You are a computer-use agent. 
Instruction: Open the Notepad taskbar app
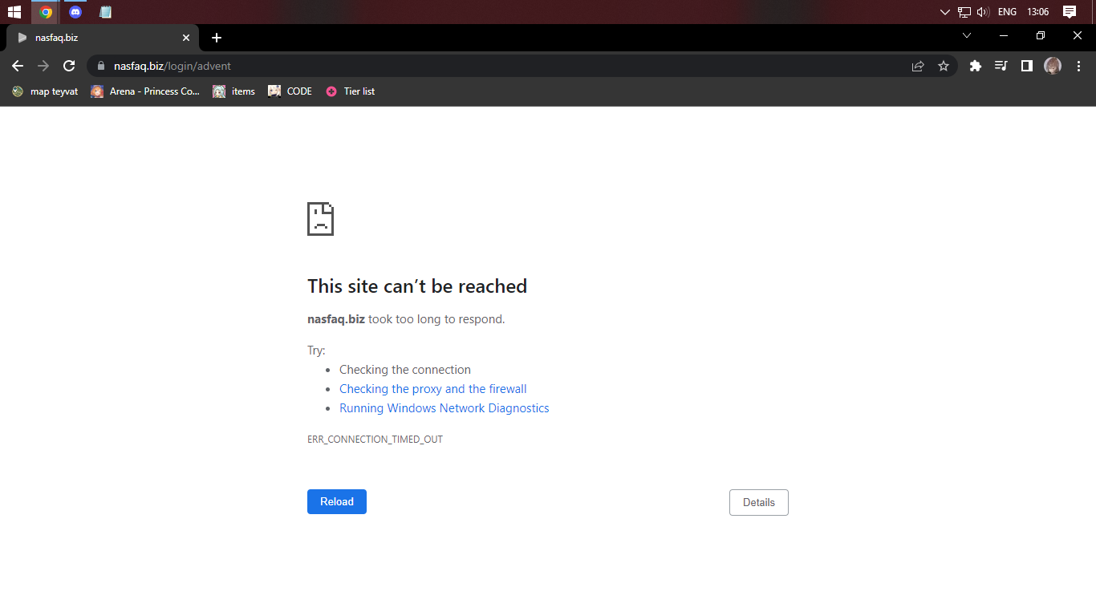point(105,12)
